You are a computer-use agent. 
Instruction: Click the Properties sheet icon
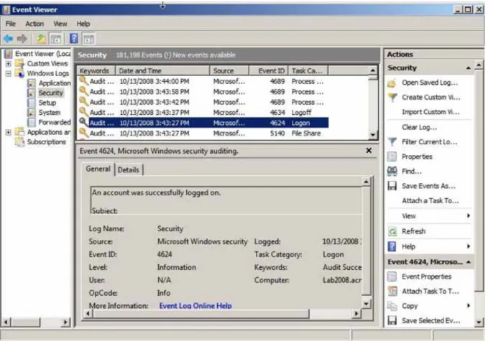click(x=392, y=157)
